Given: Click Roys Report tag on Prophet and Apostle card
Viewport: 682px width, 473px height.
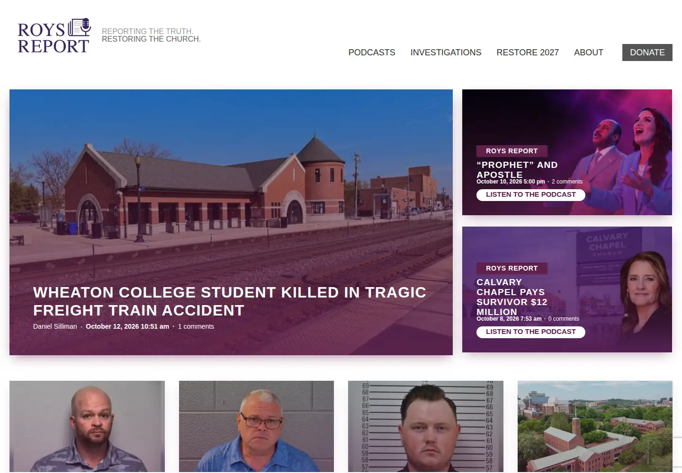Looking at the screenshot, I should click(x=512, y=151).
